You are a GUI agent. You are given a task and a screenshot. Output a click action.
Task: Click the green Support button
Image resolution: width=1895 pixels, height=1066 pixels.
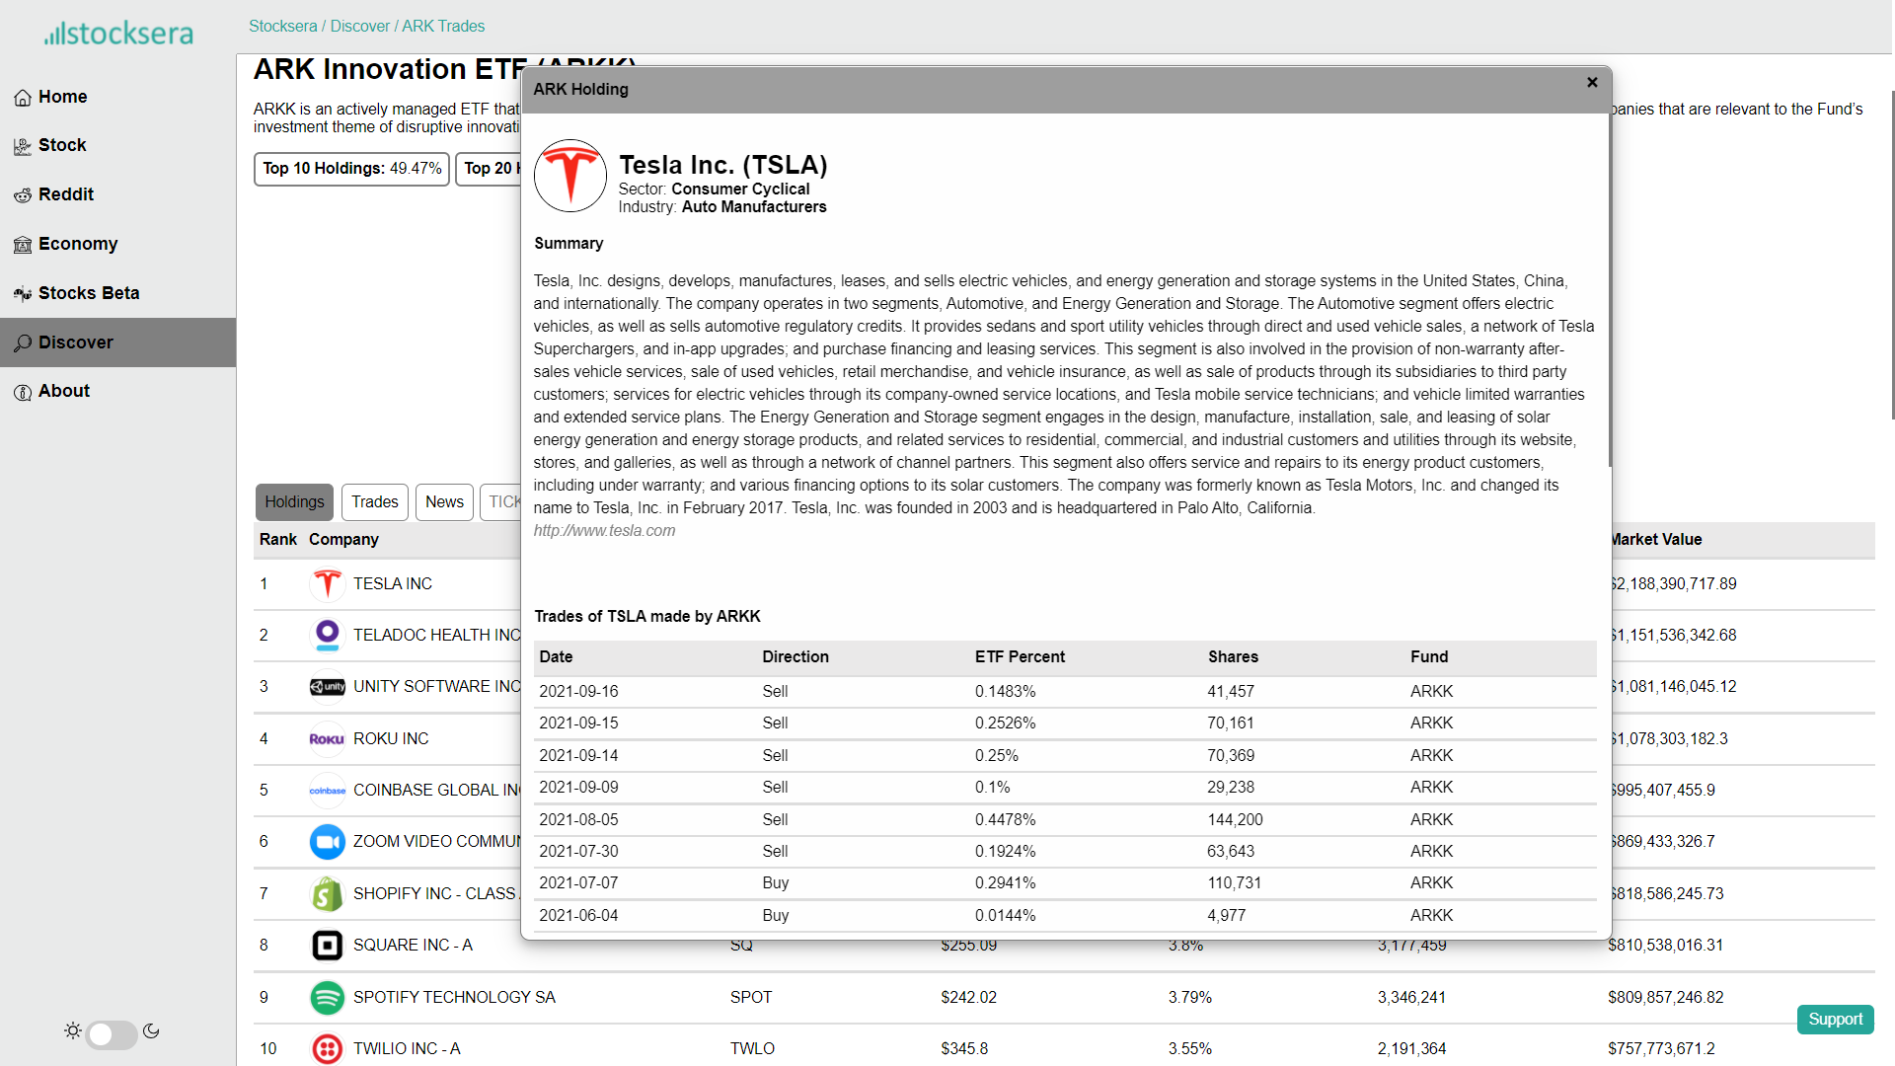(x=1835, y=1019)
